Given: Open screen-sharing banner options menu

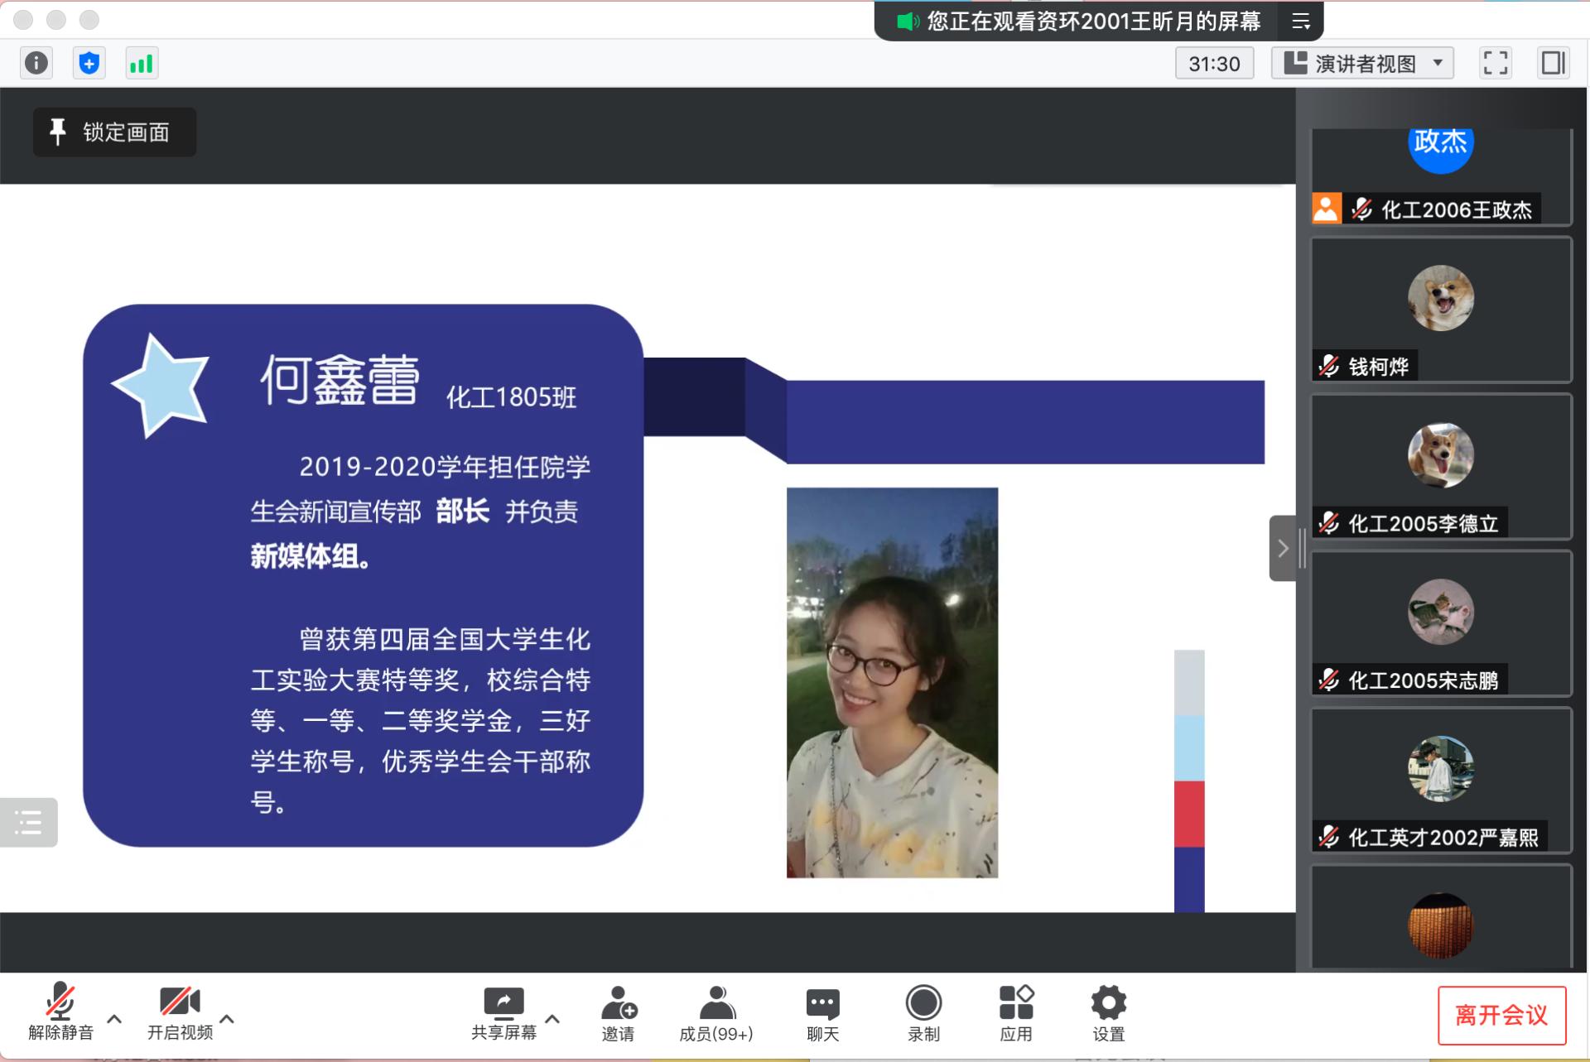Looking at the screenshot, I should (x=1301, y=21).
